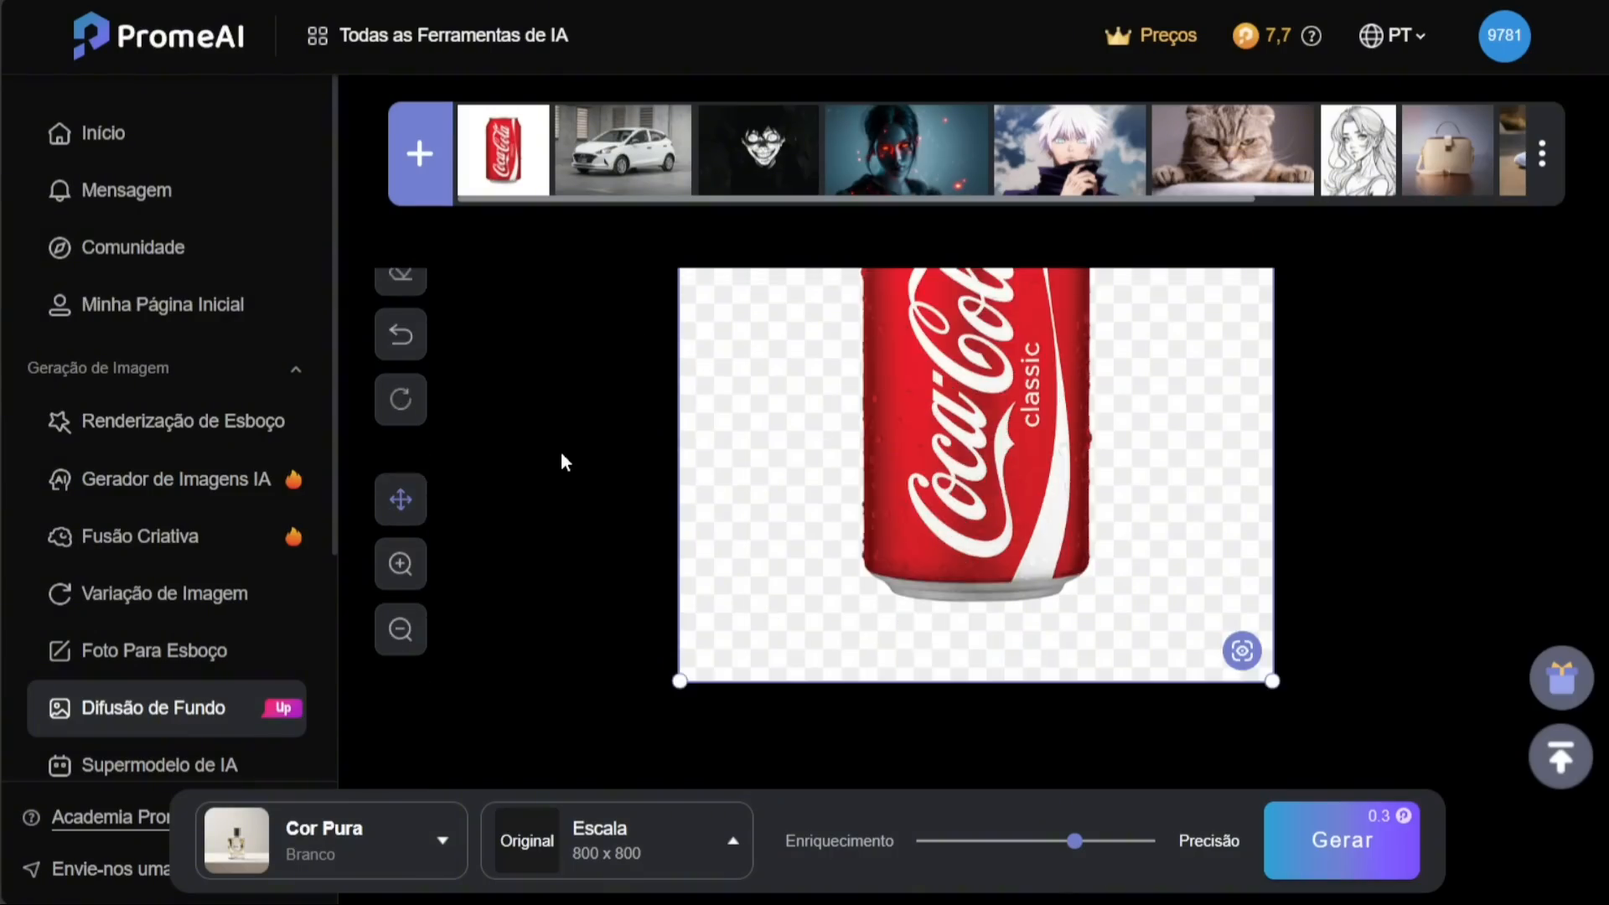Click the sidebar vertical scrollbar
1609x905 pixels.
click(x=334, y=315)
